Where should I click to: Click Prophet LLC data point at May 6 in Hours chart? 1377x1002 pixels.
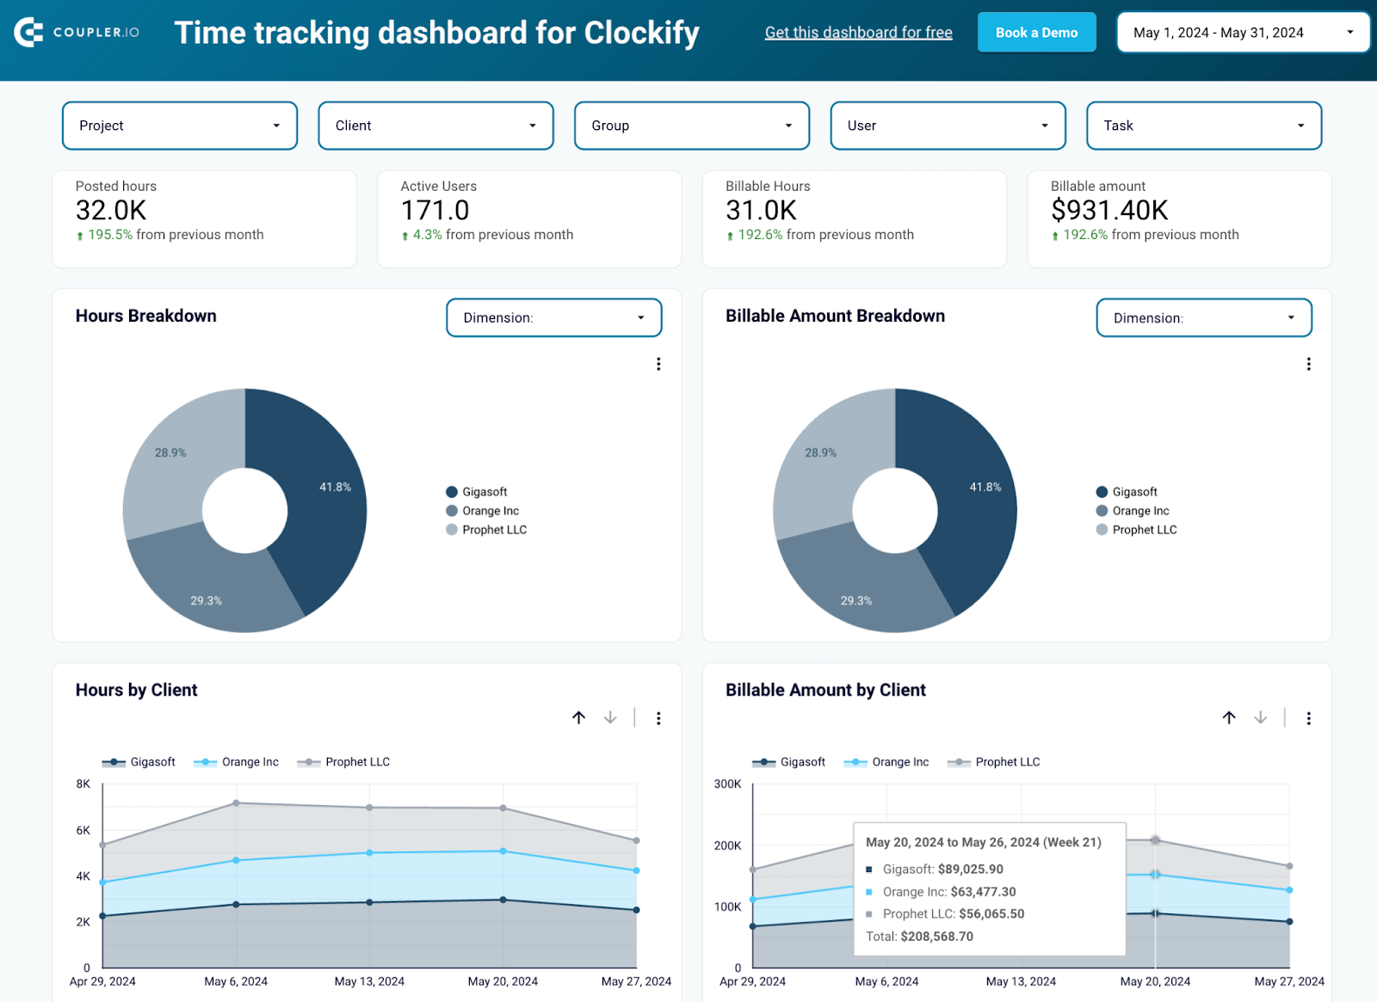(236, 803)
